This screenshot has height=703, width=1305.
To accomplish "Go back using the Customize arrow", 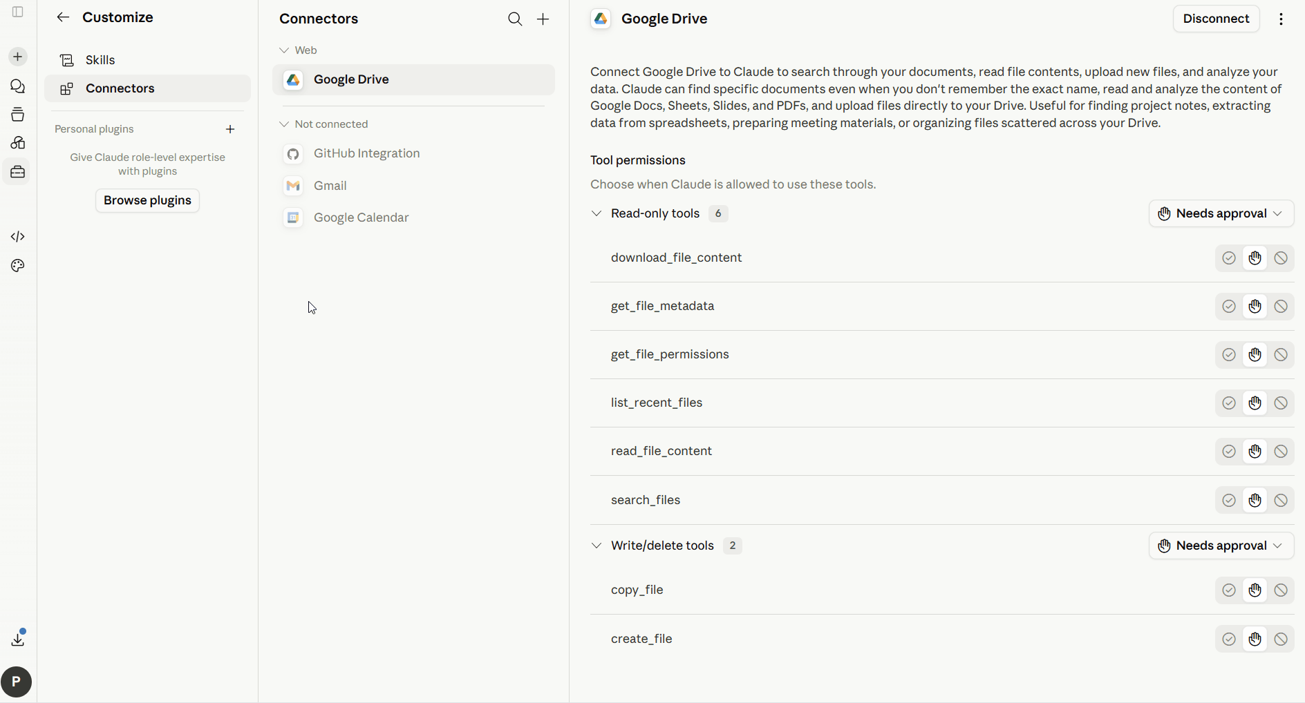I will (x=63, y=17).
